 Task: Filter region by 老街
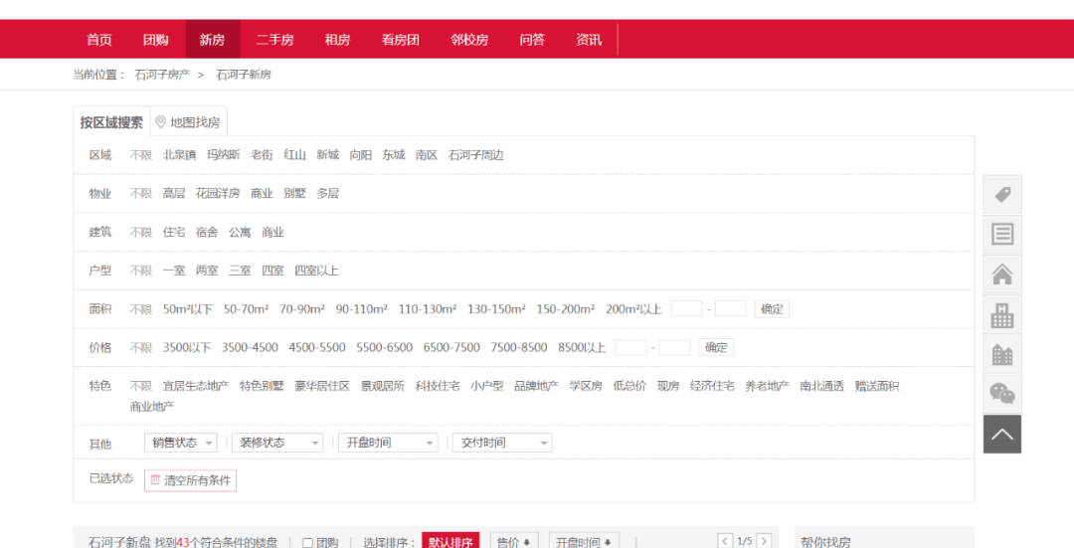coord(263,155)
